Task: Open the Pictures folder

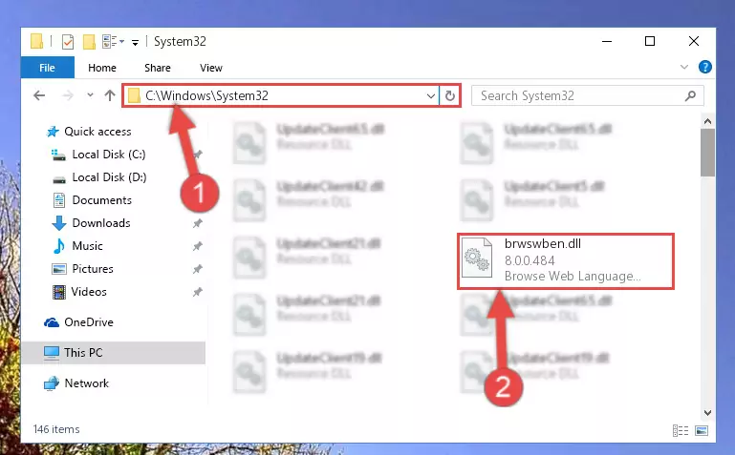Action: point(82,269)
